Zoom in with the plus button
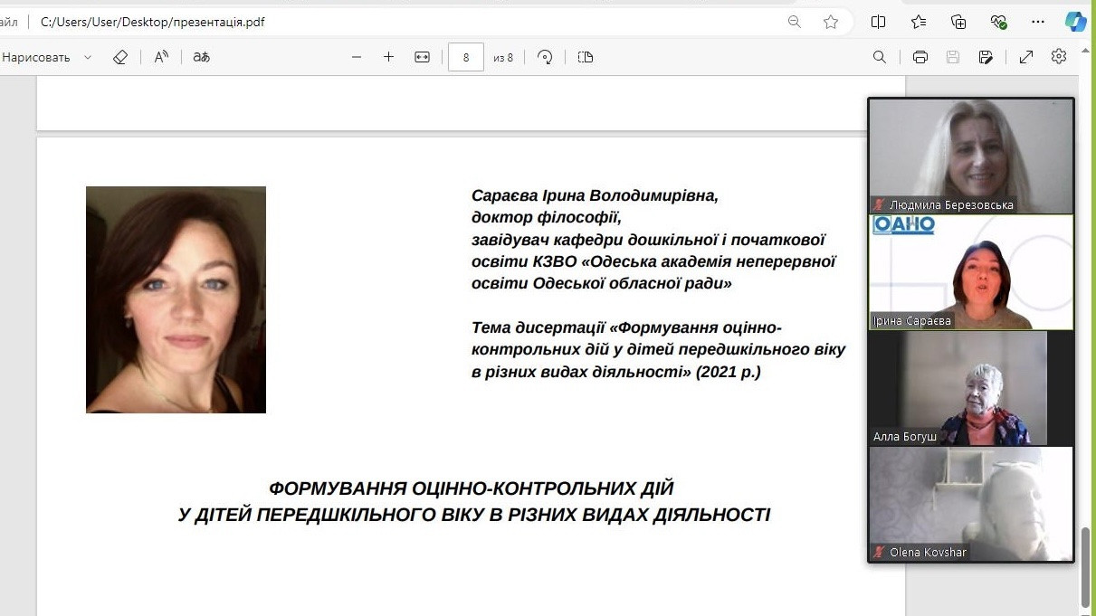Viewport: 1096px width, 616px height. [389, 57]
